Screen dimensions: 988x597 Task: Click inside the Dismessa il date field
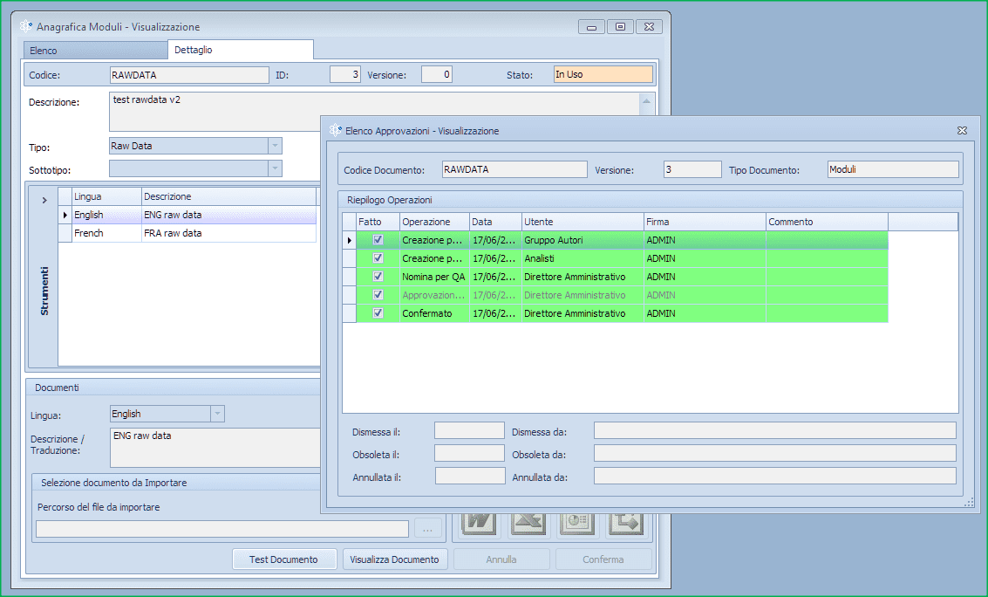[469, 429]
